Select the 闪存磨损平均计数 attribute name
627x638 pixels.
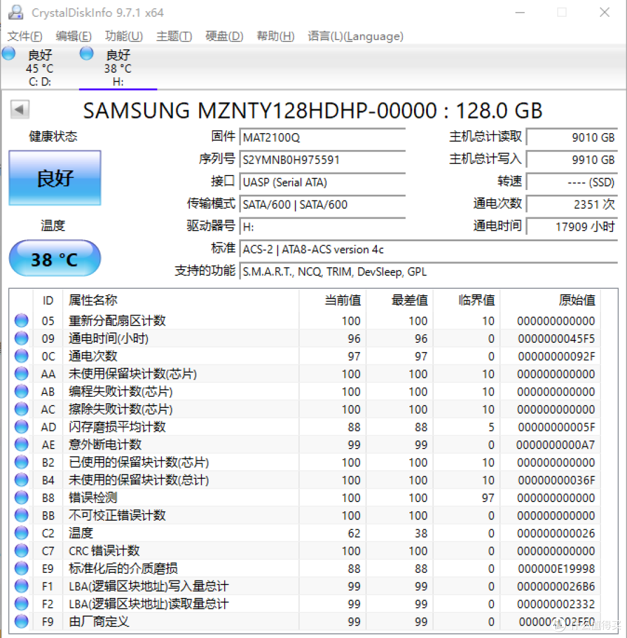(x=117, y=427)
